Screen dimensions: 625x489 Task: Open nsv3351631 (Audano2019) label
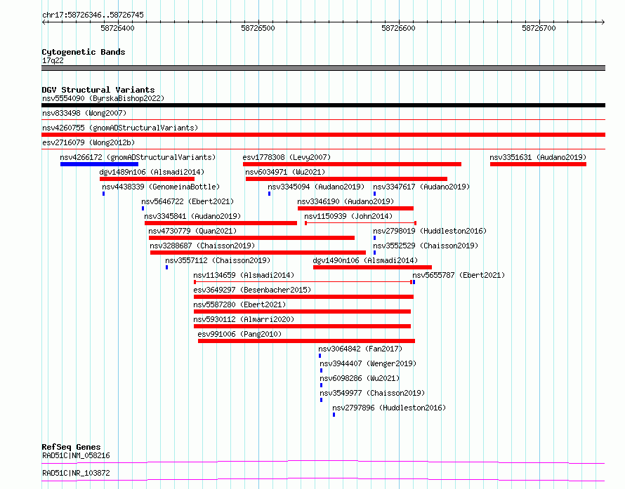point(538,157)
